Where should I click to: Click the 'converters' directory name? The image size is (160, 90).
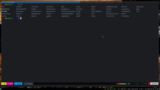(x=36, y=11)
